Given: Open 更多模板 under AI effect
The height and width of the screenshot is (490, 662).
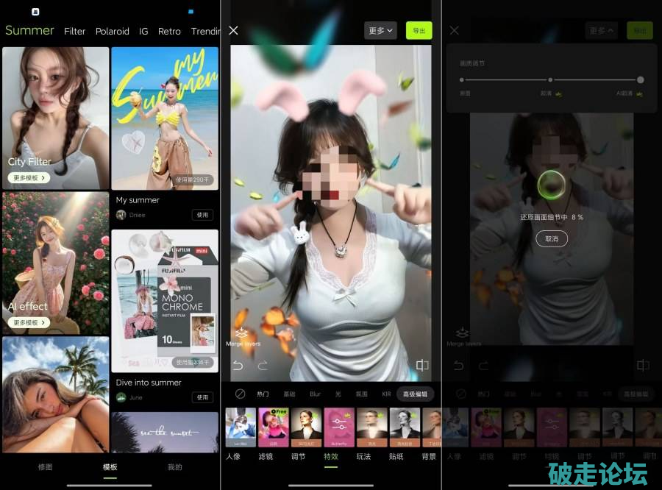Looking at the screenshot, I should (x=29, y=322).
